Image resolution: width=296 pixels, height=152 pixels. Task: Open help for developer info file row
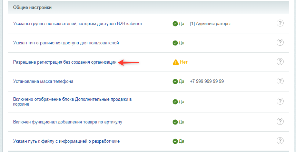click(280, 141)
